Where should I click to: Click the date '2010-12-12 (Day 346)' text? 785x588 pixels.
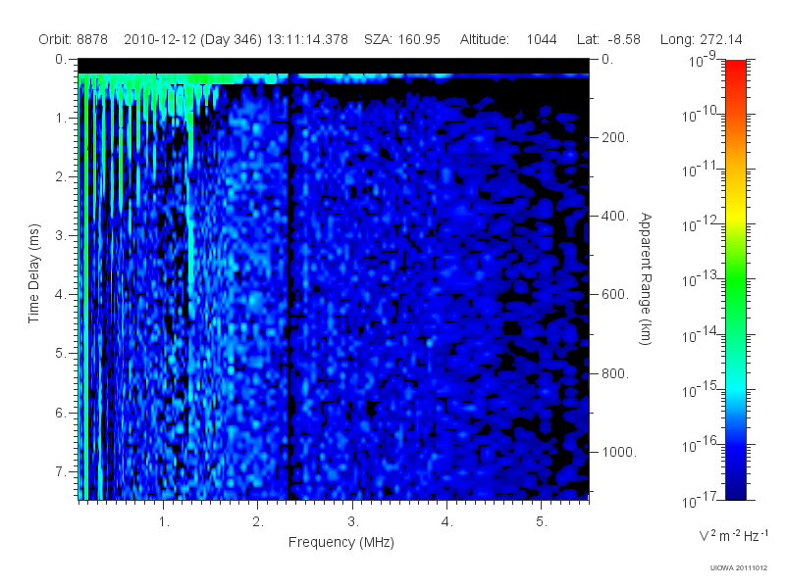(192, 39)
